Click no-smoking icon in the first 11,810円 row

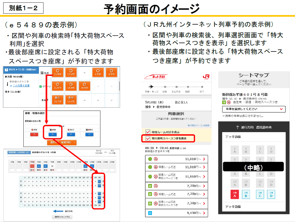[x=156, y=159]
